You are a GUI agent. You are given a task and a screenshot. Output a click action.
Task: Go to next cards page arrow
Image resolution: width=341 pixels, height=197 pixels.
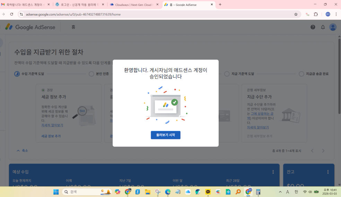click(323, 151)
